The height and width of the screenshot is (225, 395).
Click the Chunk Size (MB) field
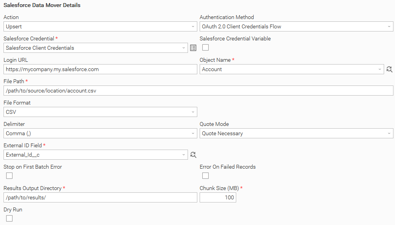[x=218, y=197]
